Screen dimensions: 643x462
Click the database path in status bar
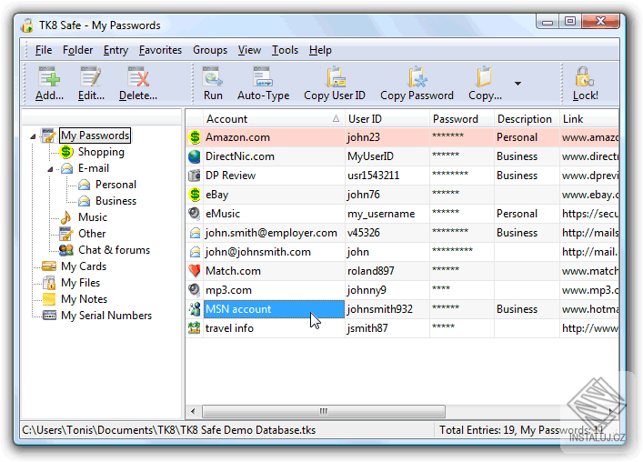[169, 430]
